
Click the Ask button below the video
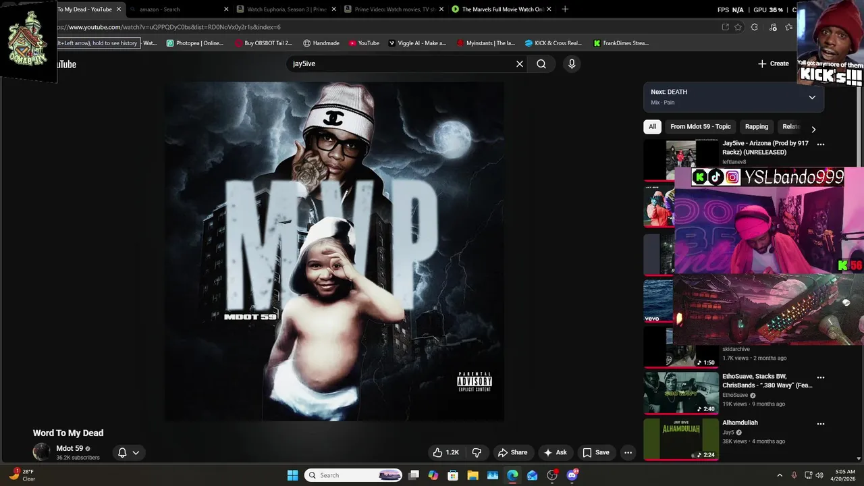556,452
